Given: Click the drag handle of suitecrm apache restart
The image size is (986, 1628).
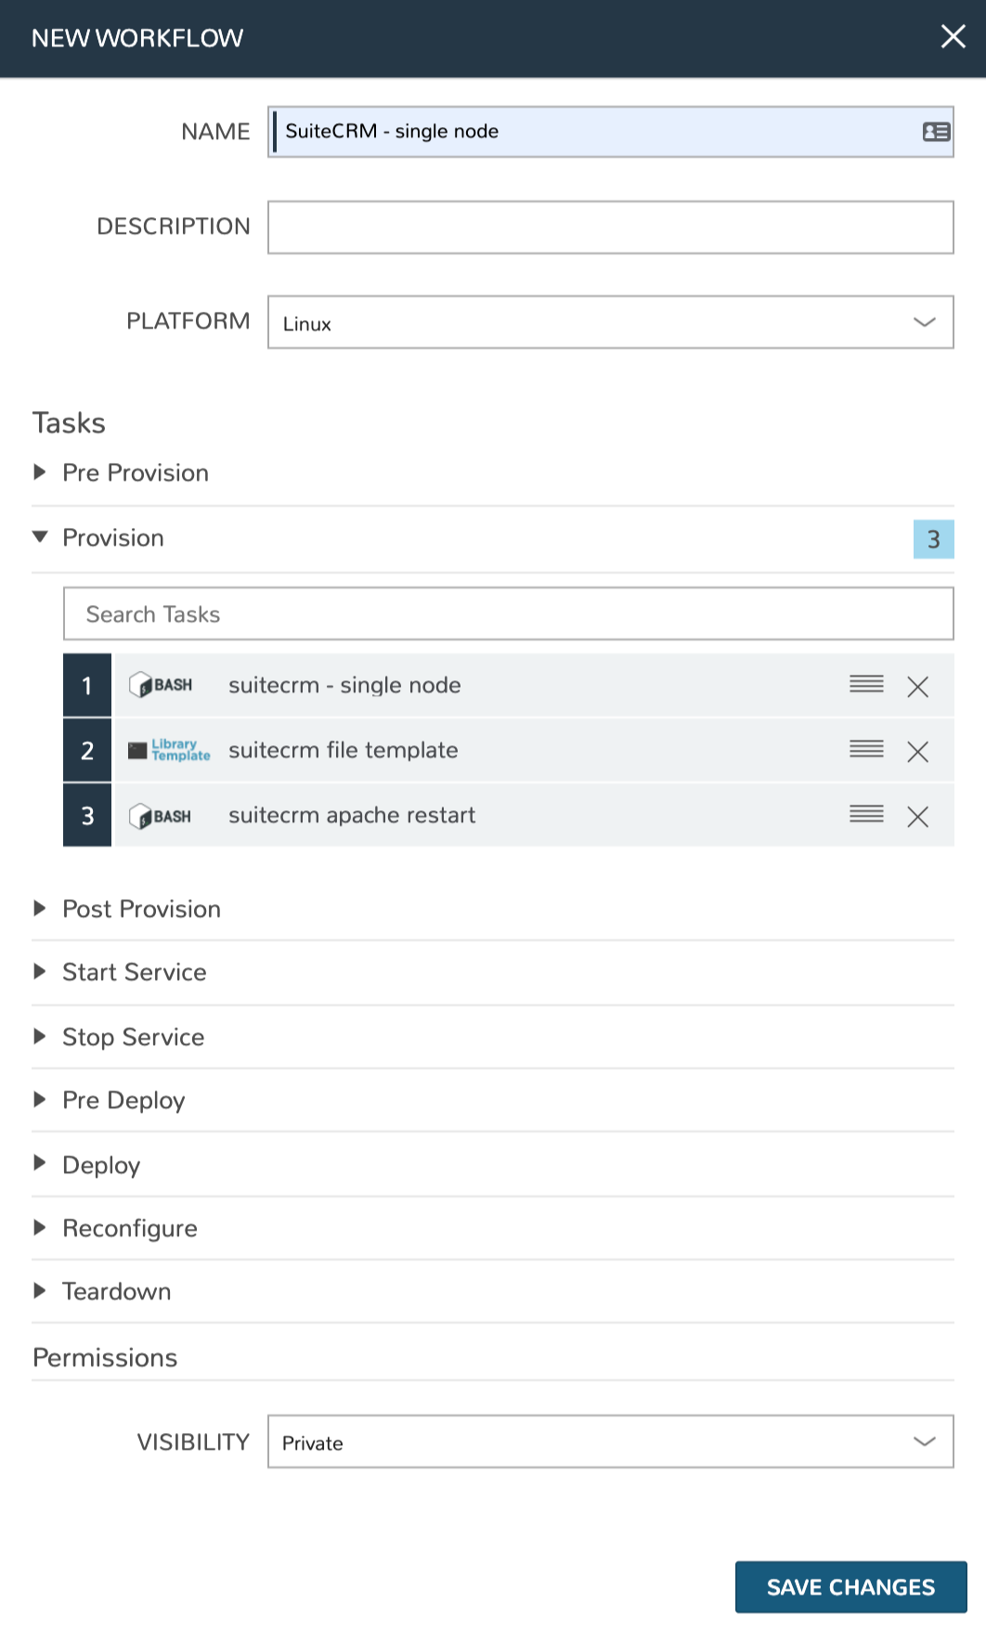Looking at the screenshot, I should coord(866,814).
